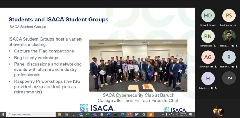Screen dimensions: 240x118
Task: Click hrishike's muted microphone icon
Action: pyautogui.click(x=216, y=88)
